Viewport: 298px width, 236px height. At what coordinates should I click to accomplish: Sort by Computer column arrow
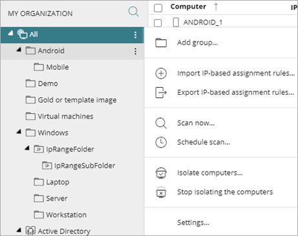tap(216, 7)
